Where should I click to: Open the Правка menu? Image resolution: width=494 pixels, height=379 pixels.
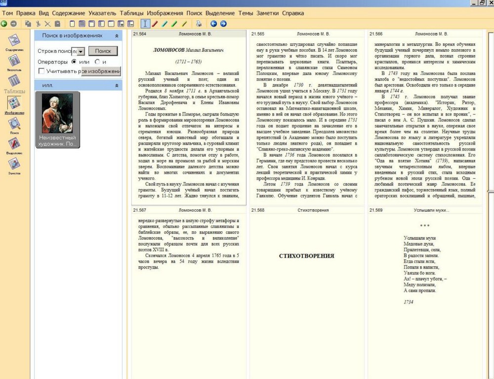click(x=26, y=13)
